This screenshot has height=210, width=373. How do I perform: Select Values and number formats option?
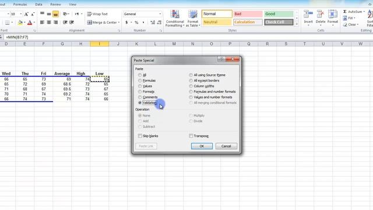(191, 97)
